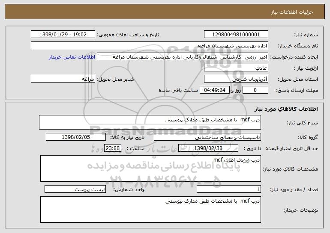Click the label شهر محل تحویل
Viewport: 330px width, 233px height.
tap(115, 79)
